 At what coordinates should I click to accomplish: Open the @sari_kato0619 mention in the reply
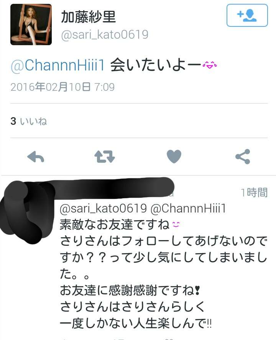pyautogui.click(x=103, y=209)
